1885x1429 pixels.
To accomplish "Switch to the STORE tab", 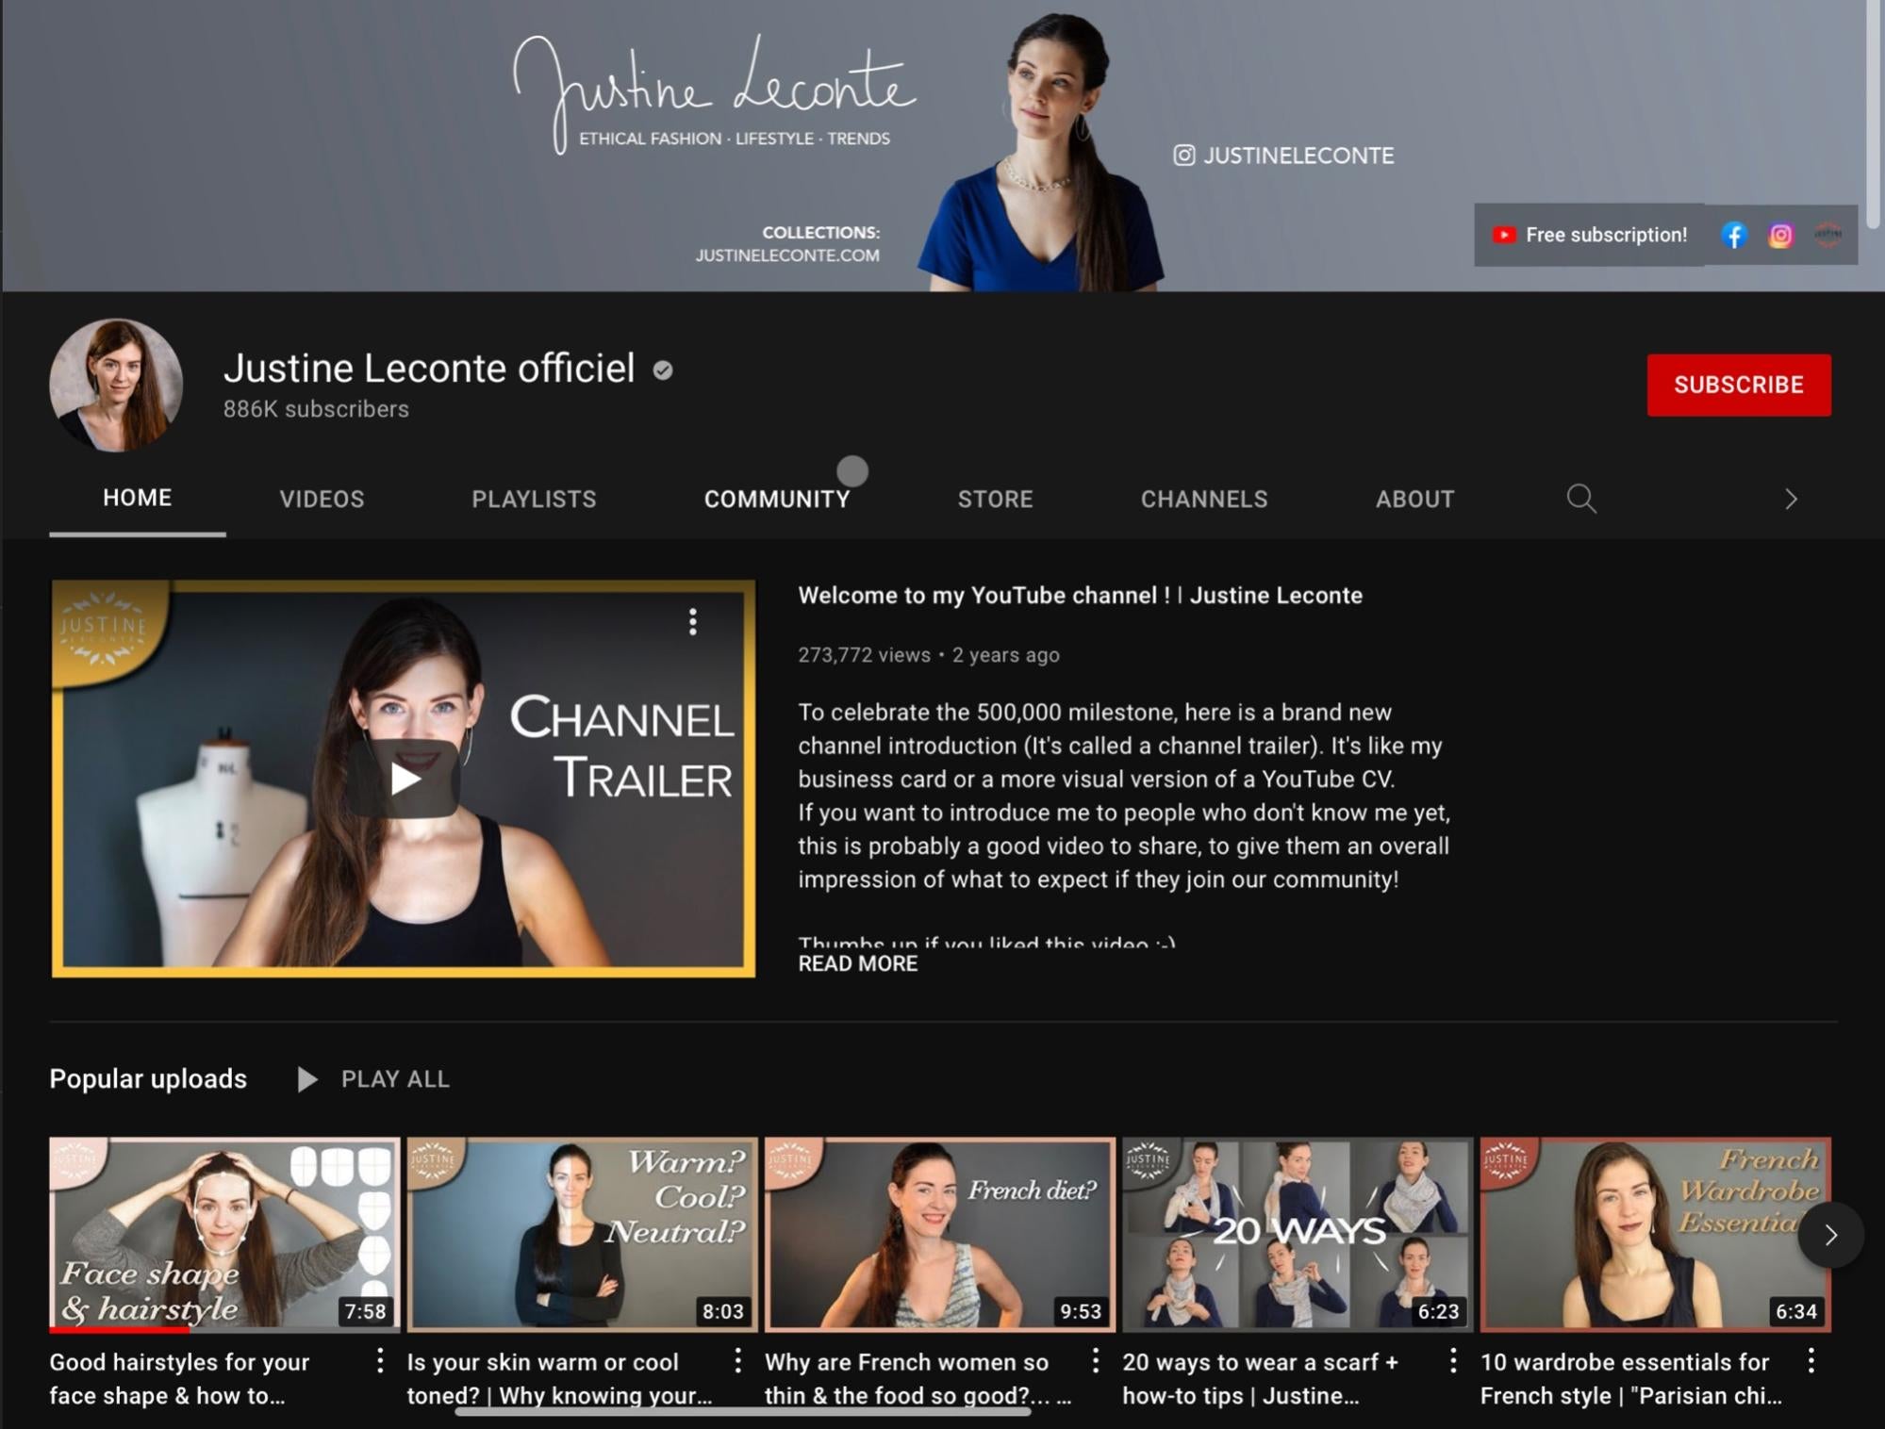I will coord(996,499).
